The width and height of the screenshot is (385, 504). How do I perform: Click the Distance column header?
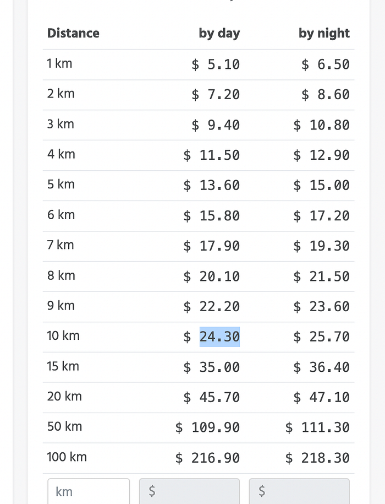(73, 33)
